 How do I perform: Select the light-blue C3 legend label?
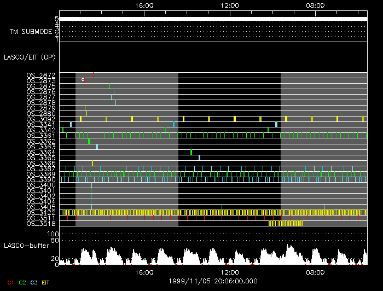coord(34,282)
